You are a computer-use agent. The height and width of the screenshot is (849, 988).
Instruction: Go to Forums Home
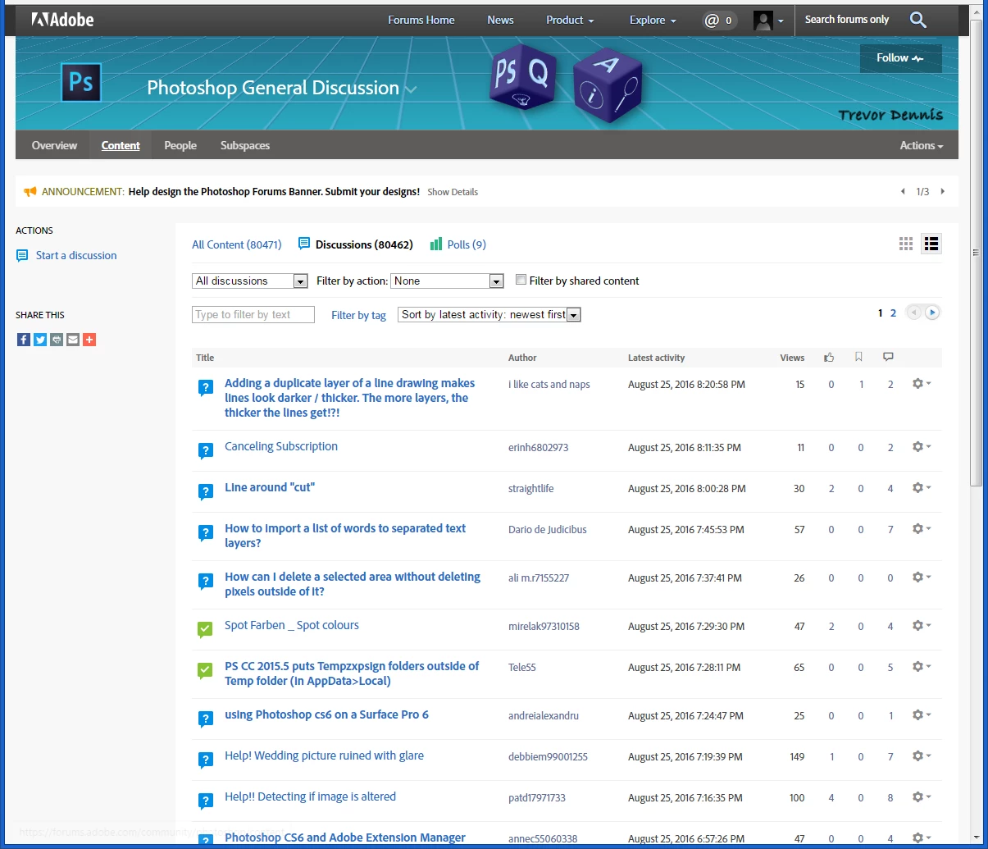(421, 20)
